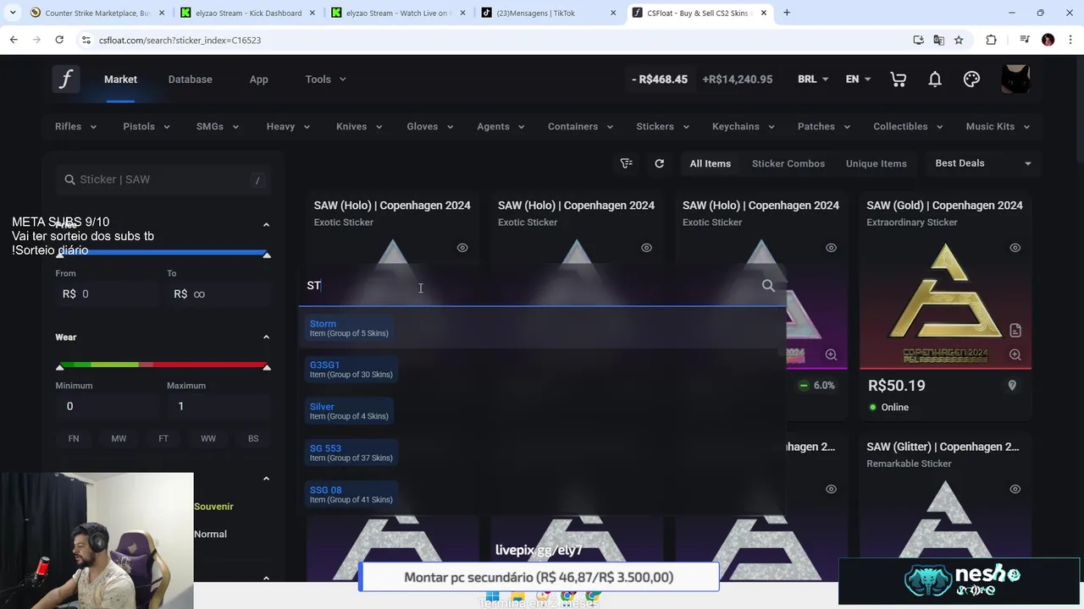Click the magnifier in the ST search bar

point(768,286)
